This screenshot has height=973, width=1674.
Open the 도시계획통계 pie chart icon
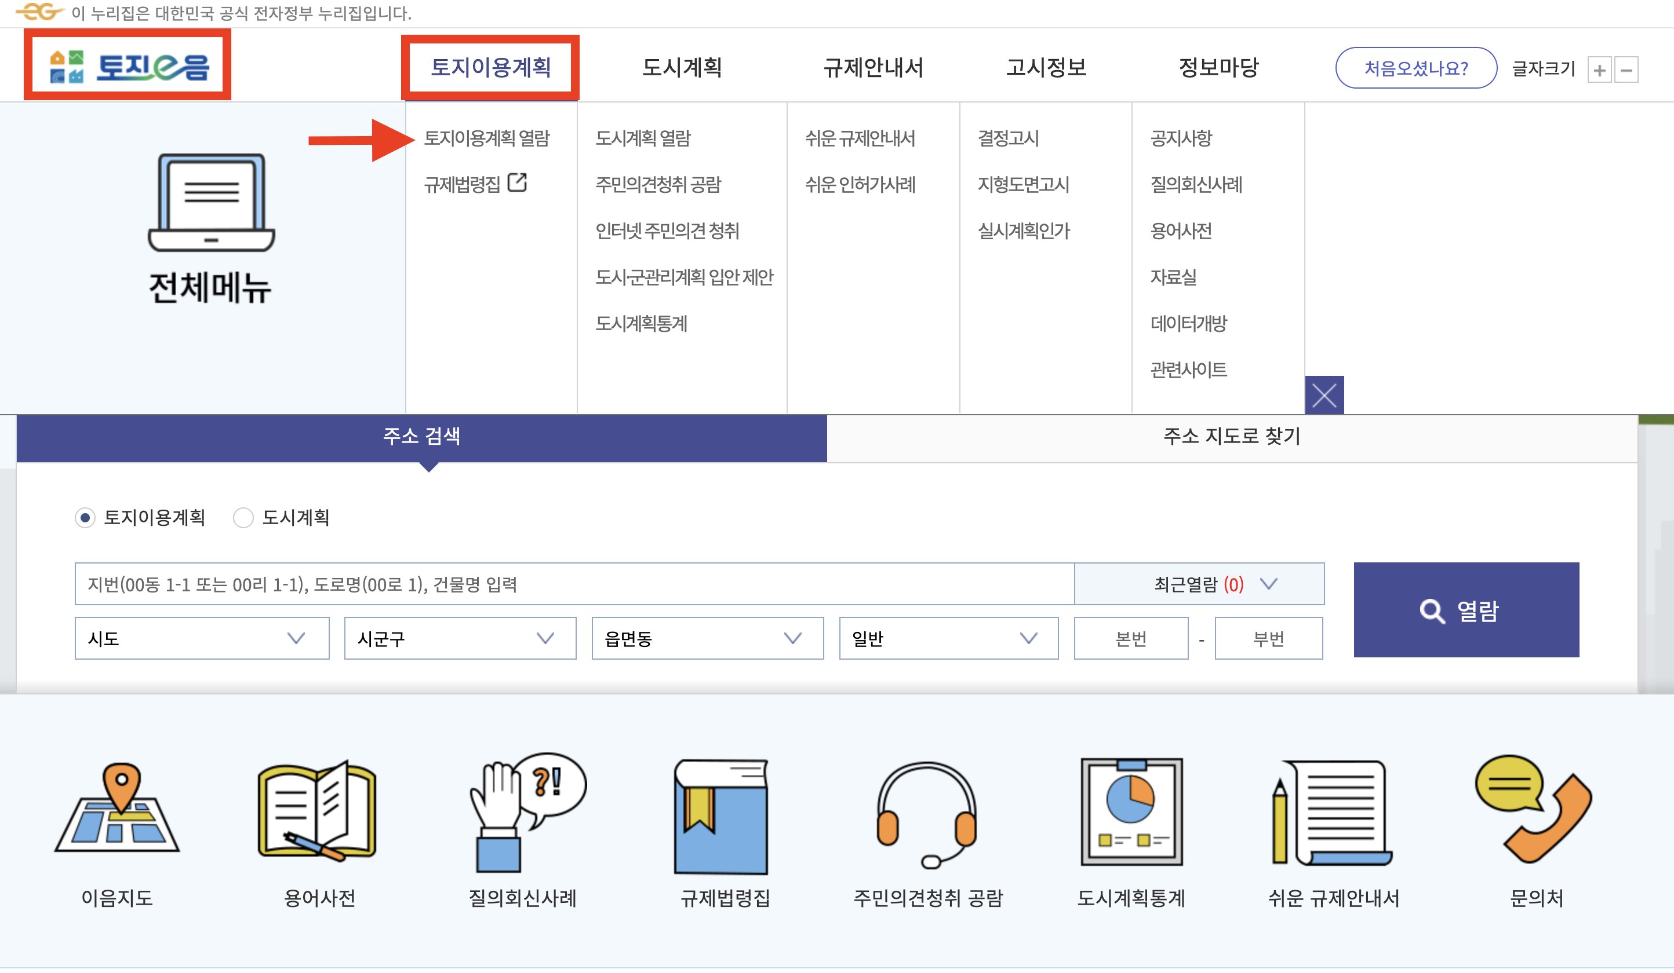[x=1131, y=811]
